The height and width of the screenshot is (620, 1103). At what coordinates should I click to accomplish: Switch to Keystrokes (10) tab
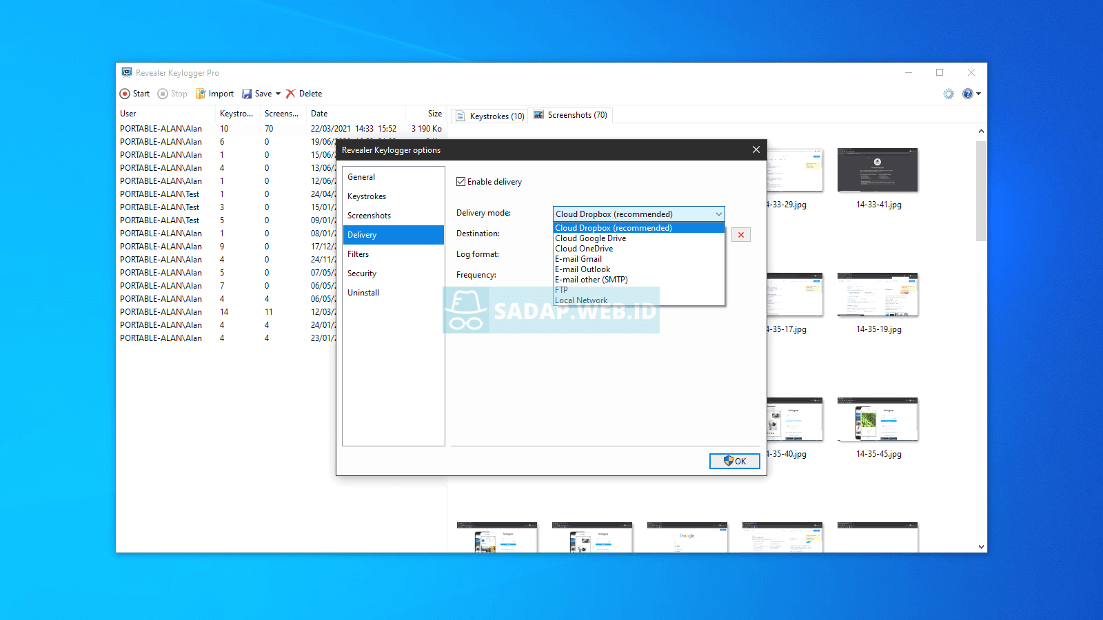pyautogui.click(x=489, y=116)
